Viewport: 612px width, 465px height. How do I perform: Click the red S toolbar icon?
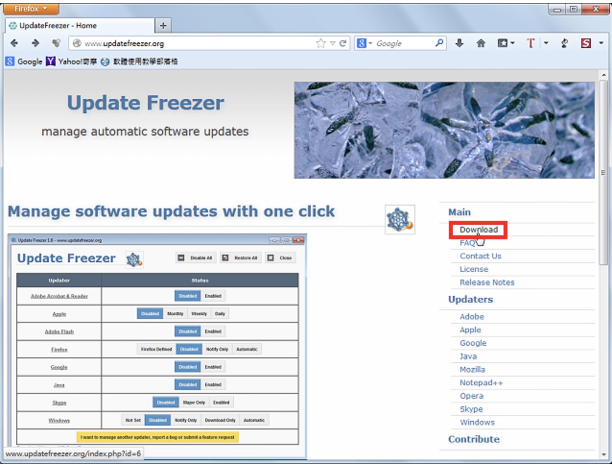[x=586, y=43]
